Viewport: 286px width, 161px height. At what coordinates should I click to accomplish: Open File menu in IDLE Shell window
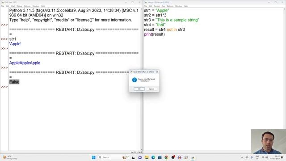[x=3, y=6]
